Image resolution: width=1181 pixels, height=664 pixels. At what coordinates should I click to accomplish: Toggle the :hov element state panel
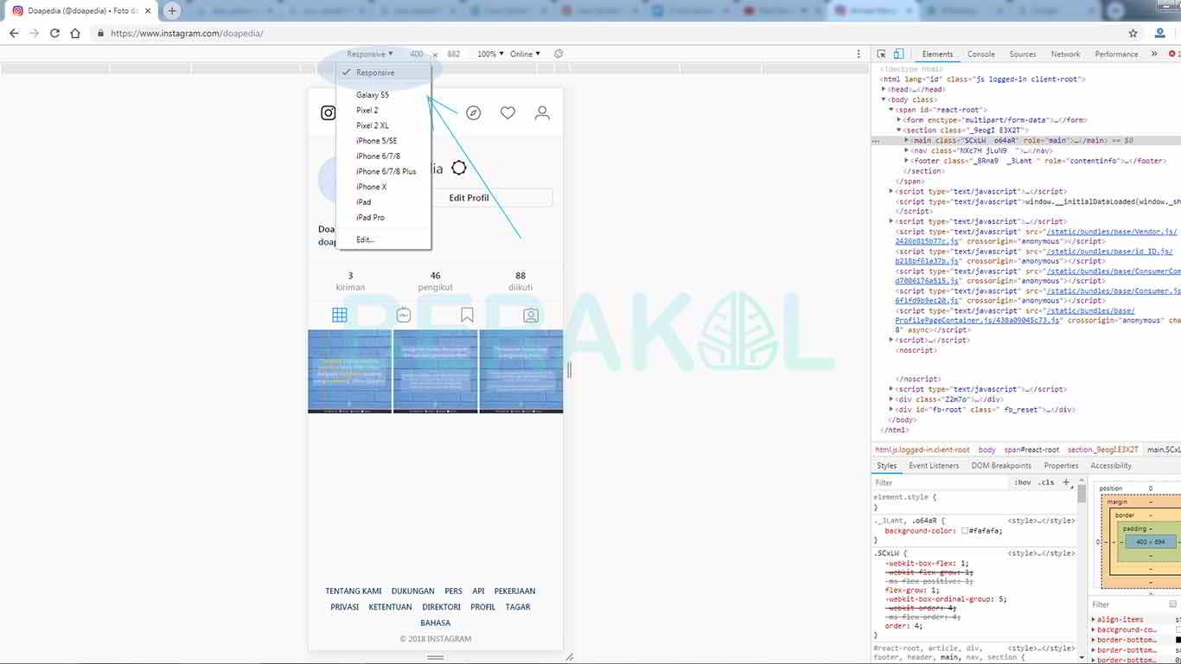tap(1023, 482)
